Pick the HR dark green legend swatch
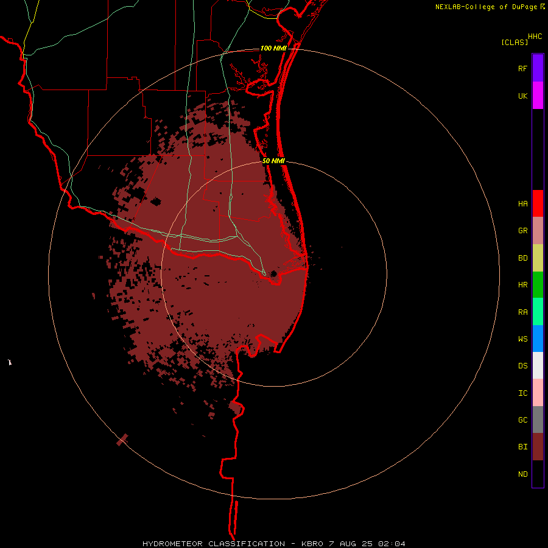548x548 pixels. coord(538,285)
